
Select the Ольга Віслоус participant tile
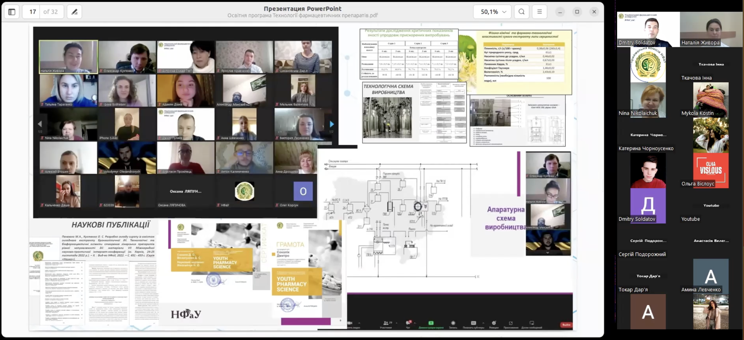click(711, 170)
